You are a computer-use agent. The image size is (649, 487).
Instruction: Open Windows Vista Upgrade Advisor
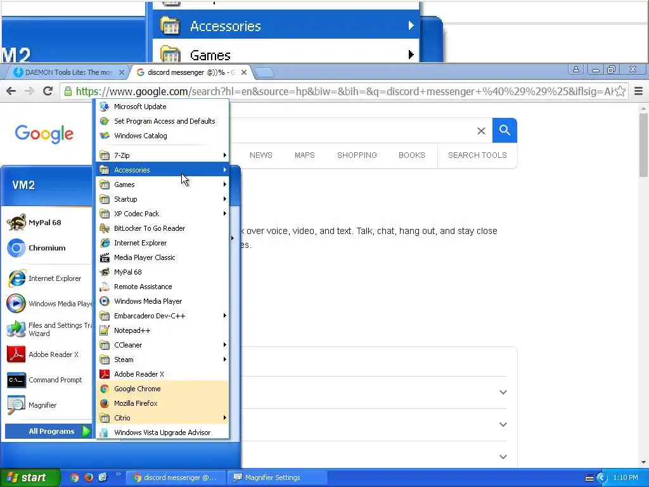pyautogui.click(x=162, y=432)
